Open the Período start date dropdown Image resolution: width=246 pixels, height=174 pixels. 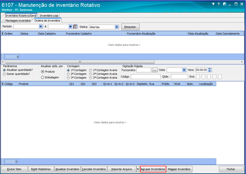point(40,26)
